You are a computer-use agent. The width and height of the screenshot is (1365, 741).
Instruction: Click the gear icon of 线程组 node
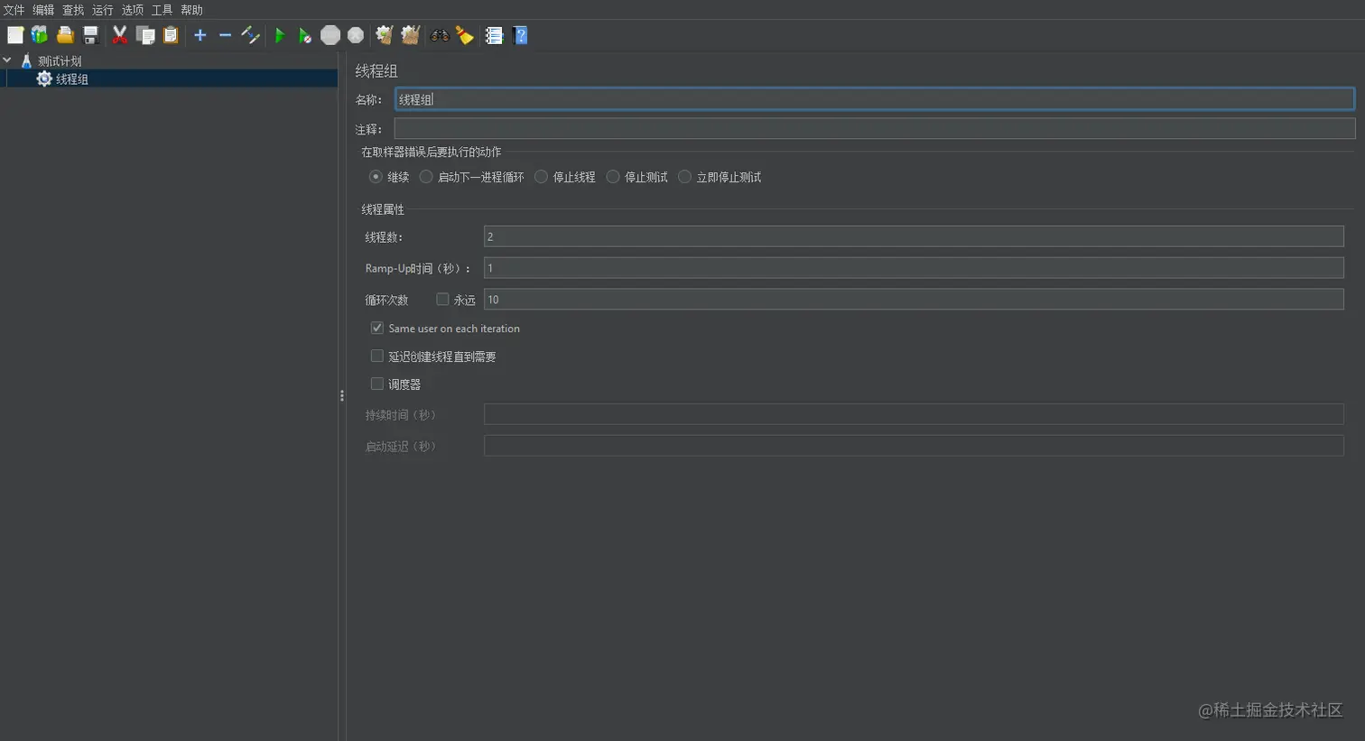44,79
